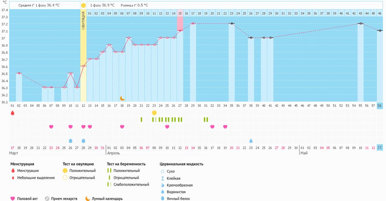Select the positive ovulation test marker on day 23
The image size is (386, 201).
pos(154,113)
